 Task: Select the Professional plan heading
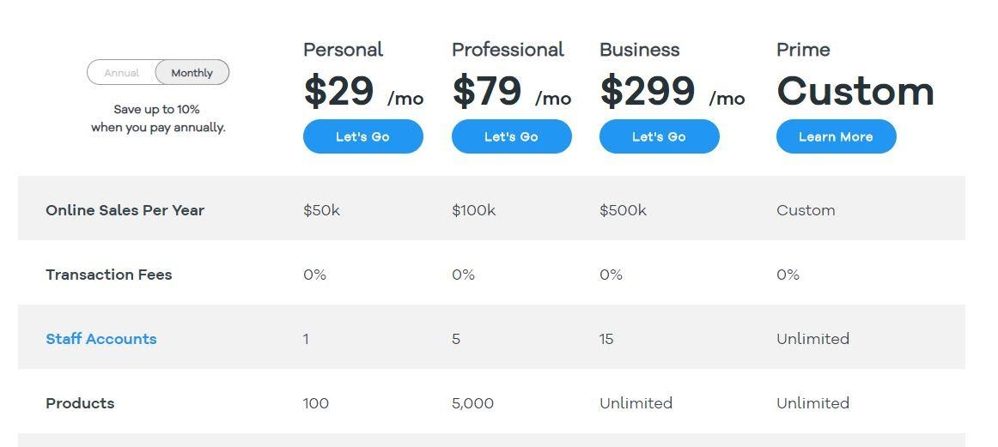(508, 50)
